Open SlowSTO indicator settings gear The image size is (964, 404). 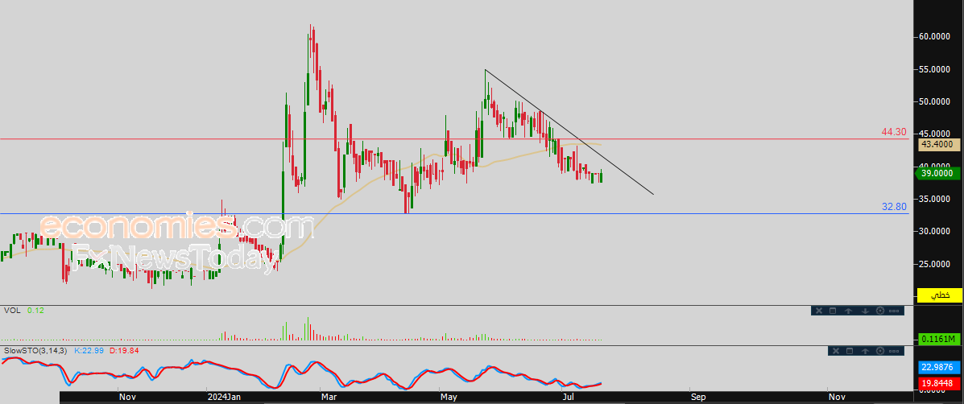879,351
